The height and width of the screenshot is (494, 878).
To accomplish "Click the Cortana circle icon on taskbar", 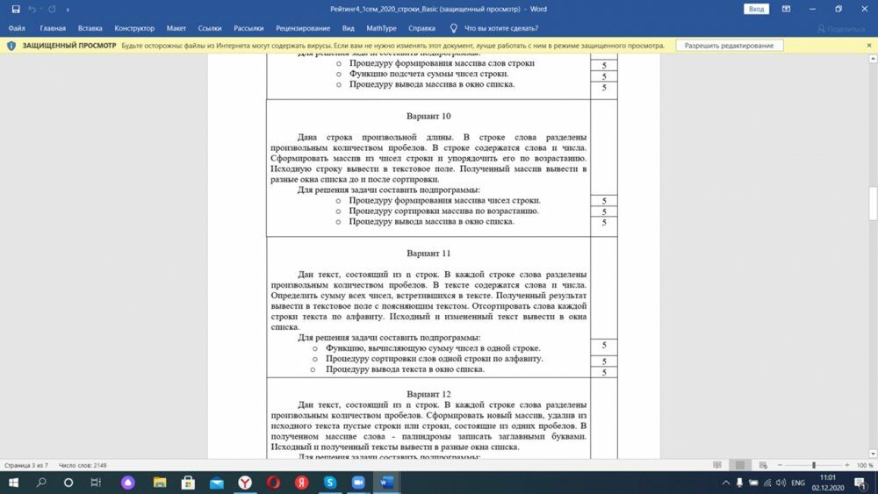I will coord(68,483).
